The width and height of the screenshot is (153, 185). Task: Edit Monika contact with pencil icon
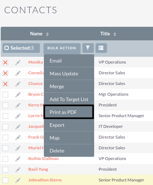click(18, 62)
